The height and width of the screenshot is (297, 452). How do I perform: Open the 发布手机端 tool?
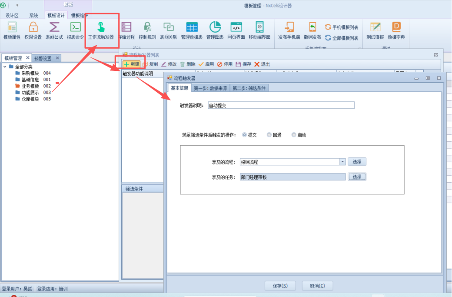[289, 30]
